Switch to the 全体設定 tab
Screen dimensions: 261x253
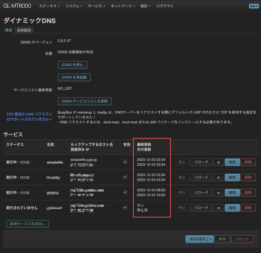point(24,30)
